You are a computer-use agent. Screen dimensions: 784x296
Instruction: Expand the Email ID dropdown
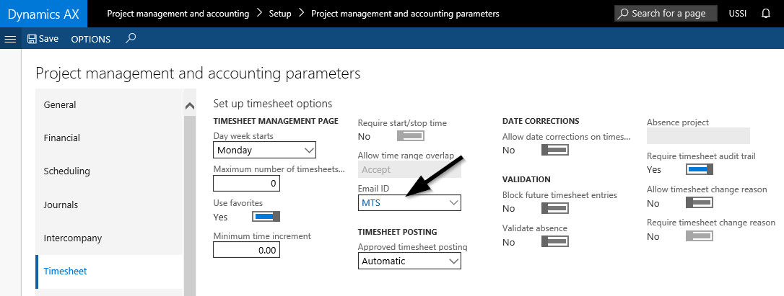click(409, 203)
